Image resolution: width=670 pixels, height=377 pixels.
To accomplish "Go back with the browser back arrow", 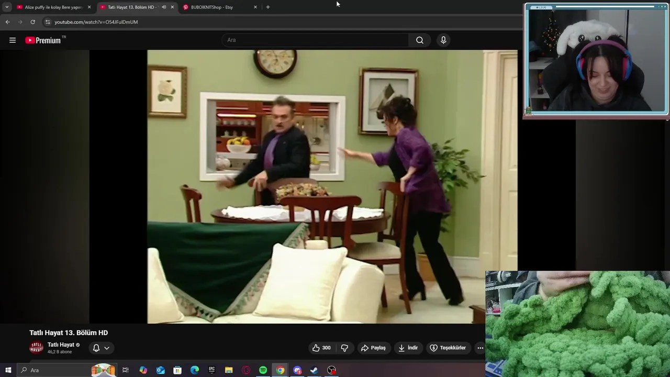I will (x=7, y=22).
